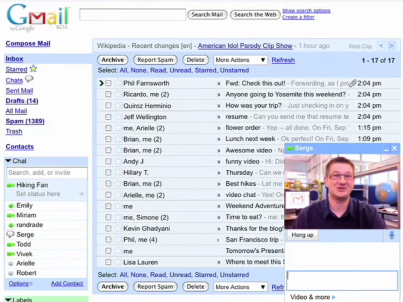Open the Spam folder

click(25, 121)
